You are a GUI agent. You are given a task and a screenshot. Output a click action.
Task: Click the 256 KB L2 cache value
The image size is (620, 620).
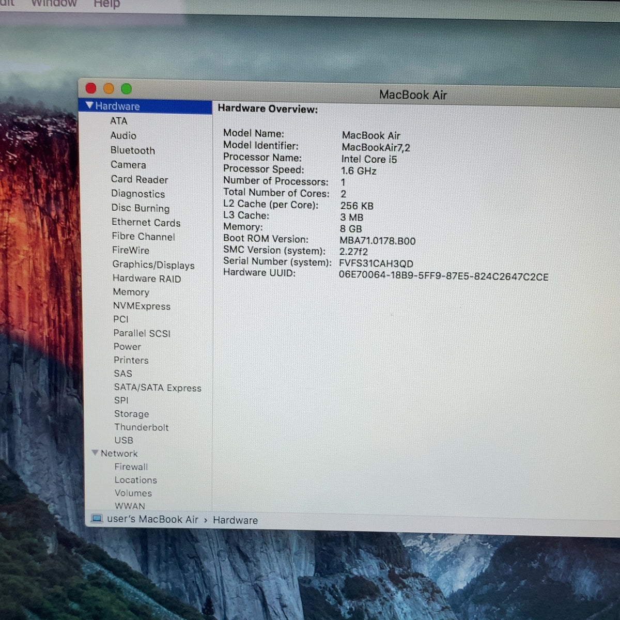(x=357, y=206)
